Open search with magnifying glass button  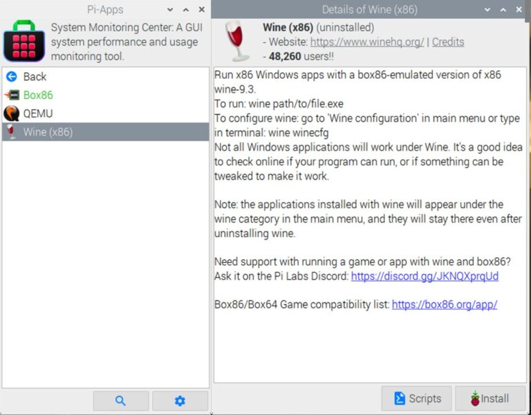pos(121,400)
